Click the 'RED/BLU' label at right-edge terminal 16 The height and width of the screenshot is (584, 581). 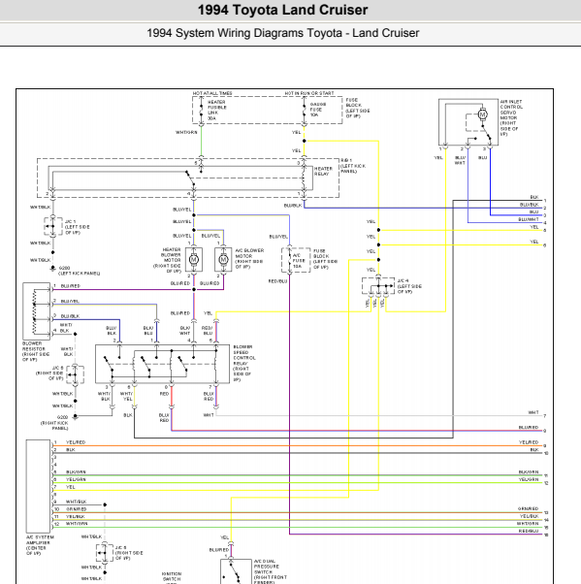pos(529,531)
